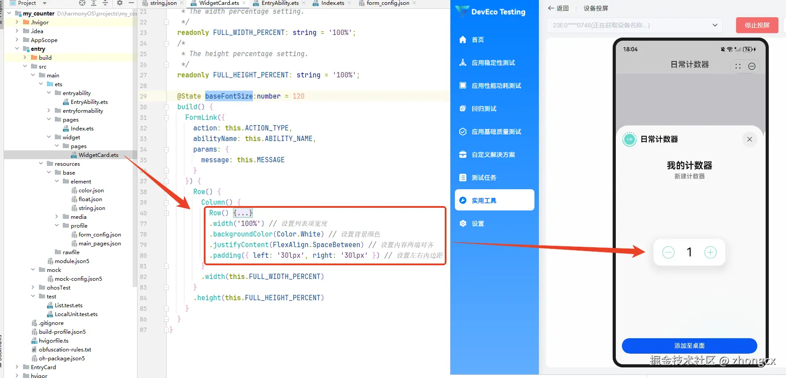Image resolution: width=786 pixels, height=378 pixels.
Task: Click baseFontSize variable in code
Action: pyautogui.click(x=229, y=96)
